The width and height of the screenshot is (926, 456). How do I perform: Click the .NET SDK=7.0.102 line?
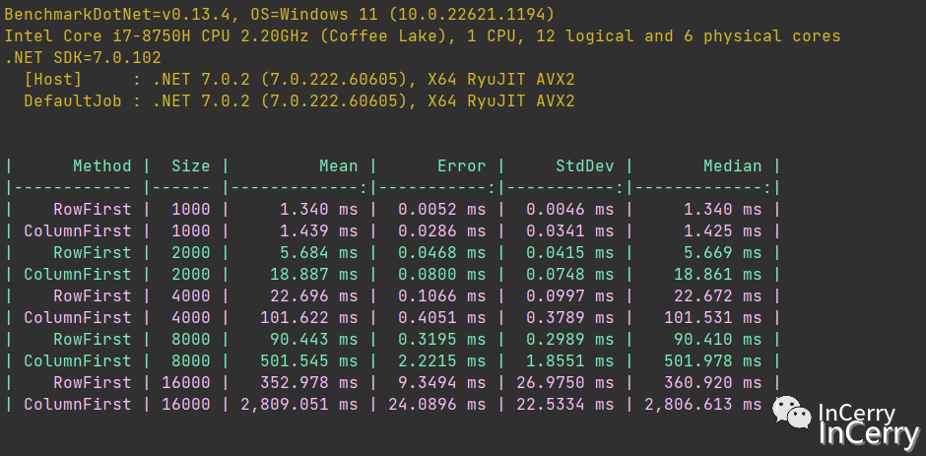click(83, 58)
